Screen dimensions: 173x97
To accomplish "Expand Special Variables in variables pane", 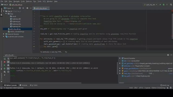I will pos(120,58).
